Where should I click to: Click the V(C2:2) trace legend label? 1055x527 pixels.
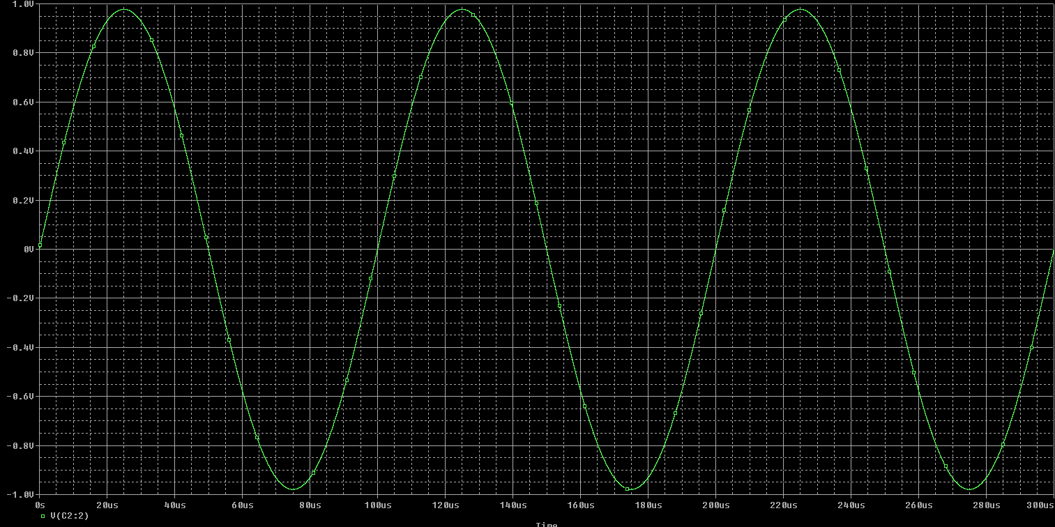69,517
